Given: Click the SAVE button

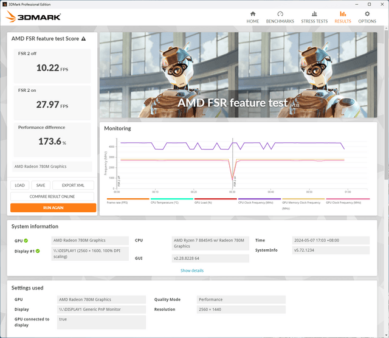Looking at the screenshot, I should (41, 185).
